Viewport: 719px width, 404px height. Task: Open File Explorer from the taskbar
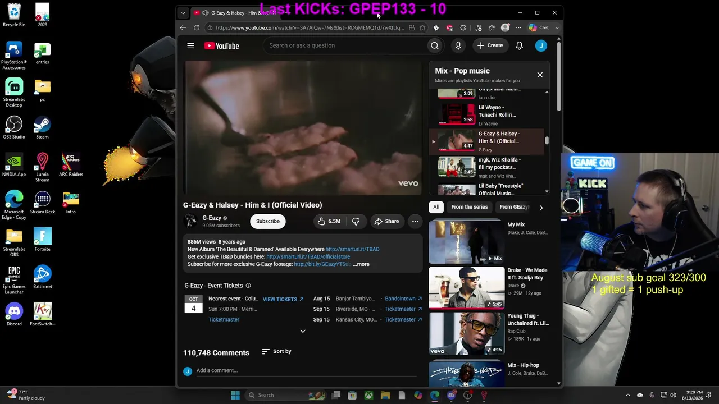[x=385, y=395]
